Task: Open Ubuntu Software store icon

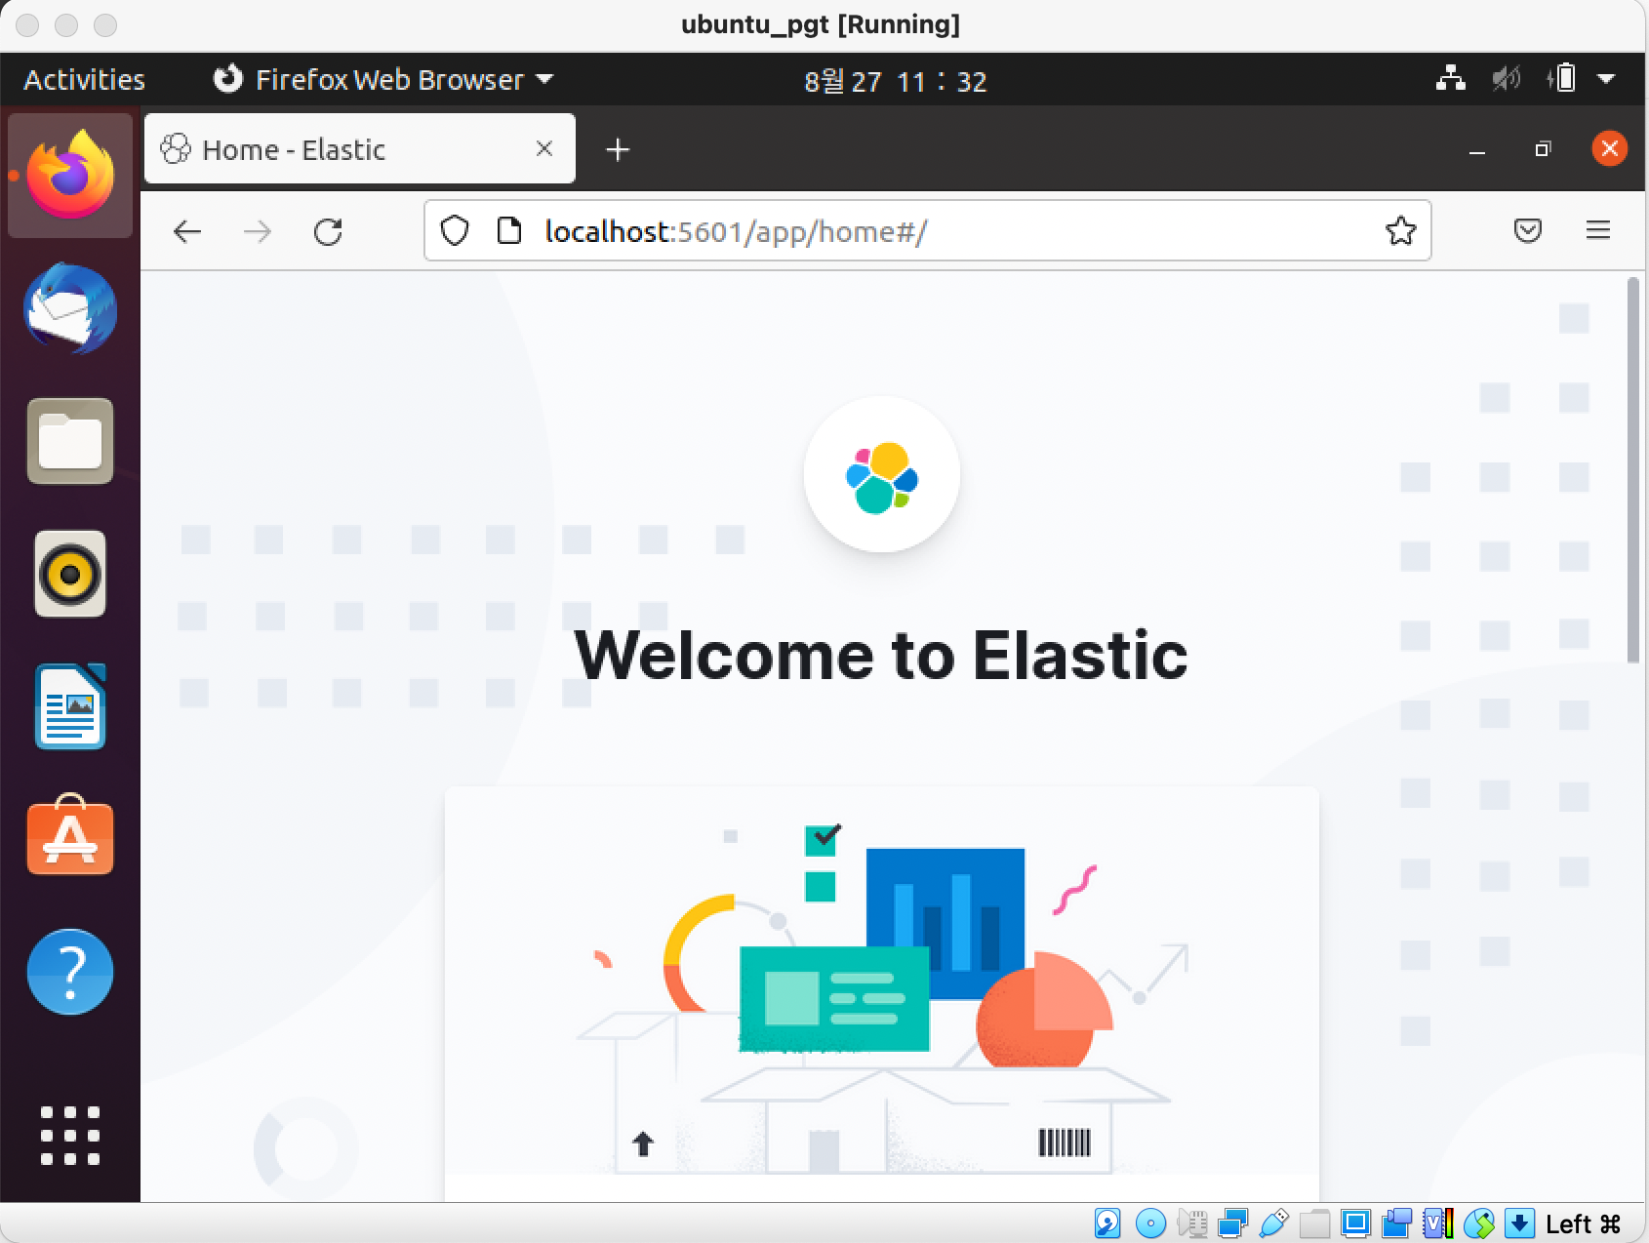Action: click(70, 835)
